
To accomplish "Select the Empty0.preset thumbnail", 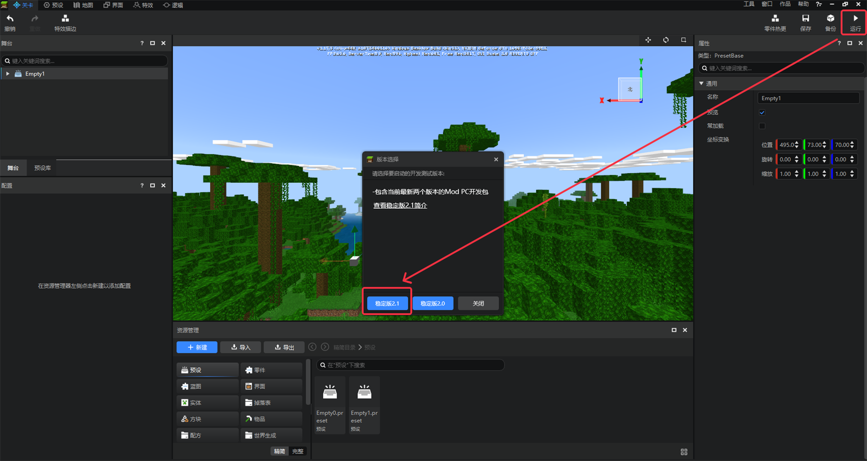I will tap(330, 405).
